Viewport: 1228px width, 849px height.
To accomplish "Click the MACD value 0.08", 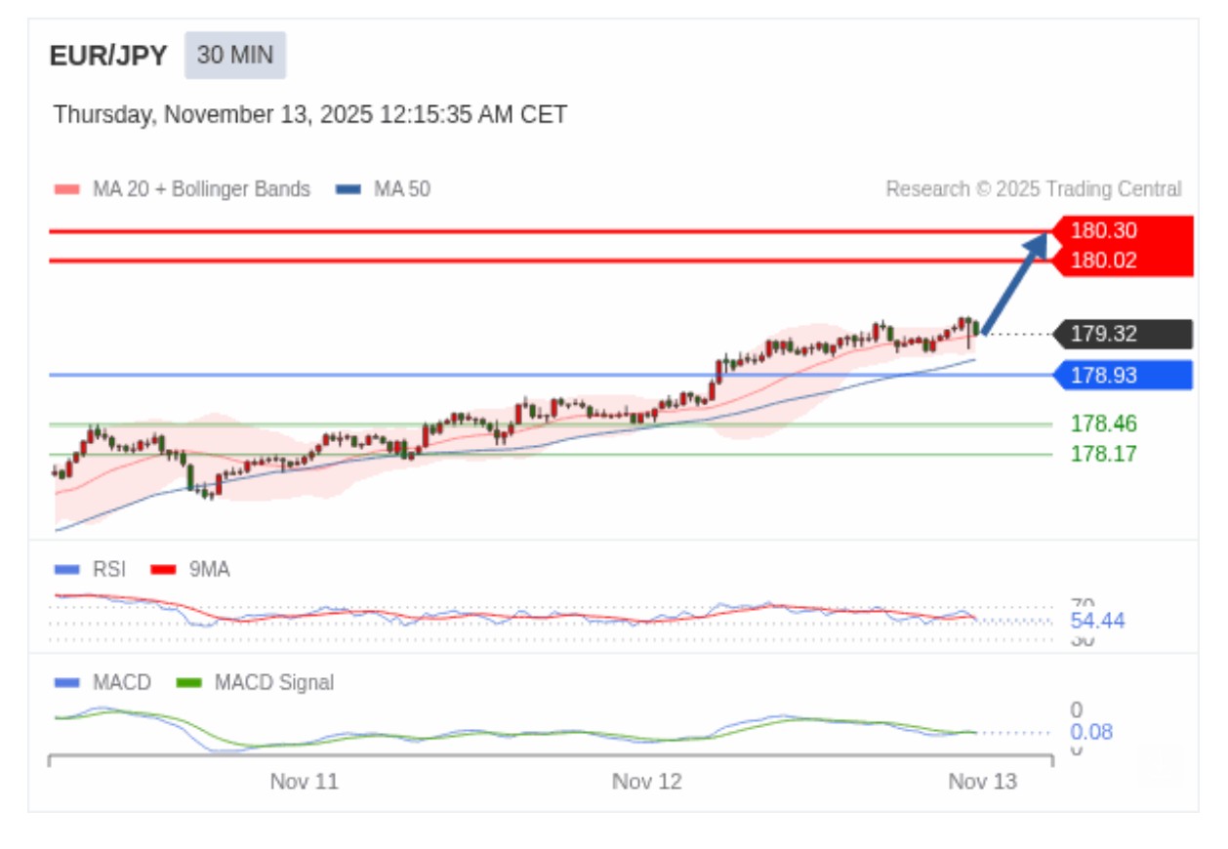I will click(x=1091, y=733).
